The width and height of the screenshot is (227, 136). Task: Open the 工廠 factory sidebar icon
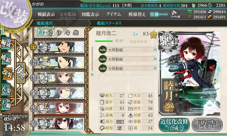click(x=6, y=104)
